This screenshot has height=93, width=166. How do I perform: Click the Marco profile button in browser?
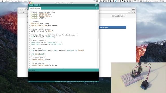pyautogui.click(x=133, y=9)
